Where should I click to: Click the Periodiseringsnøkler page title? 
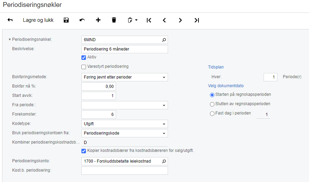point(32,5)
